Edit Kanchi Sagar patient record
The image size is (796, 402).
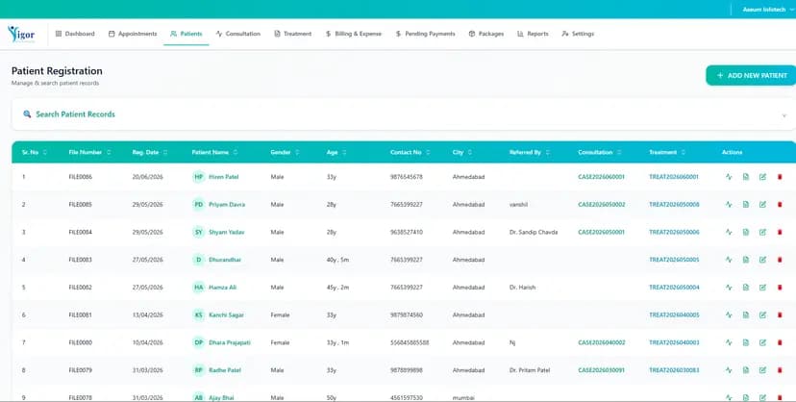point(762,314)
